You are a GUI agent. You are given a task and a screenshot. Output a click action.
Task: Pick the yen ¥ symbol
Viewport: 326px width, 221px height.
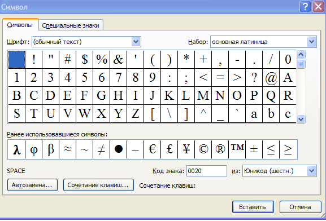186,149
